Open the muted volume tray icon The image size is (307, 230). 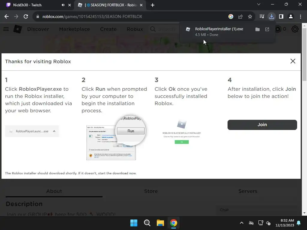pyautogui.click(x=268, y=223)
